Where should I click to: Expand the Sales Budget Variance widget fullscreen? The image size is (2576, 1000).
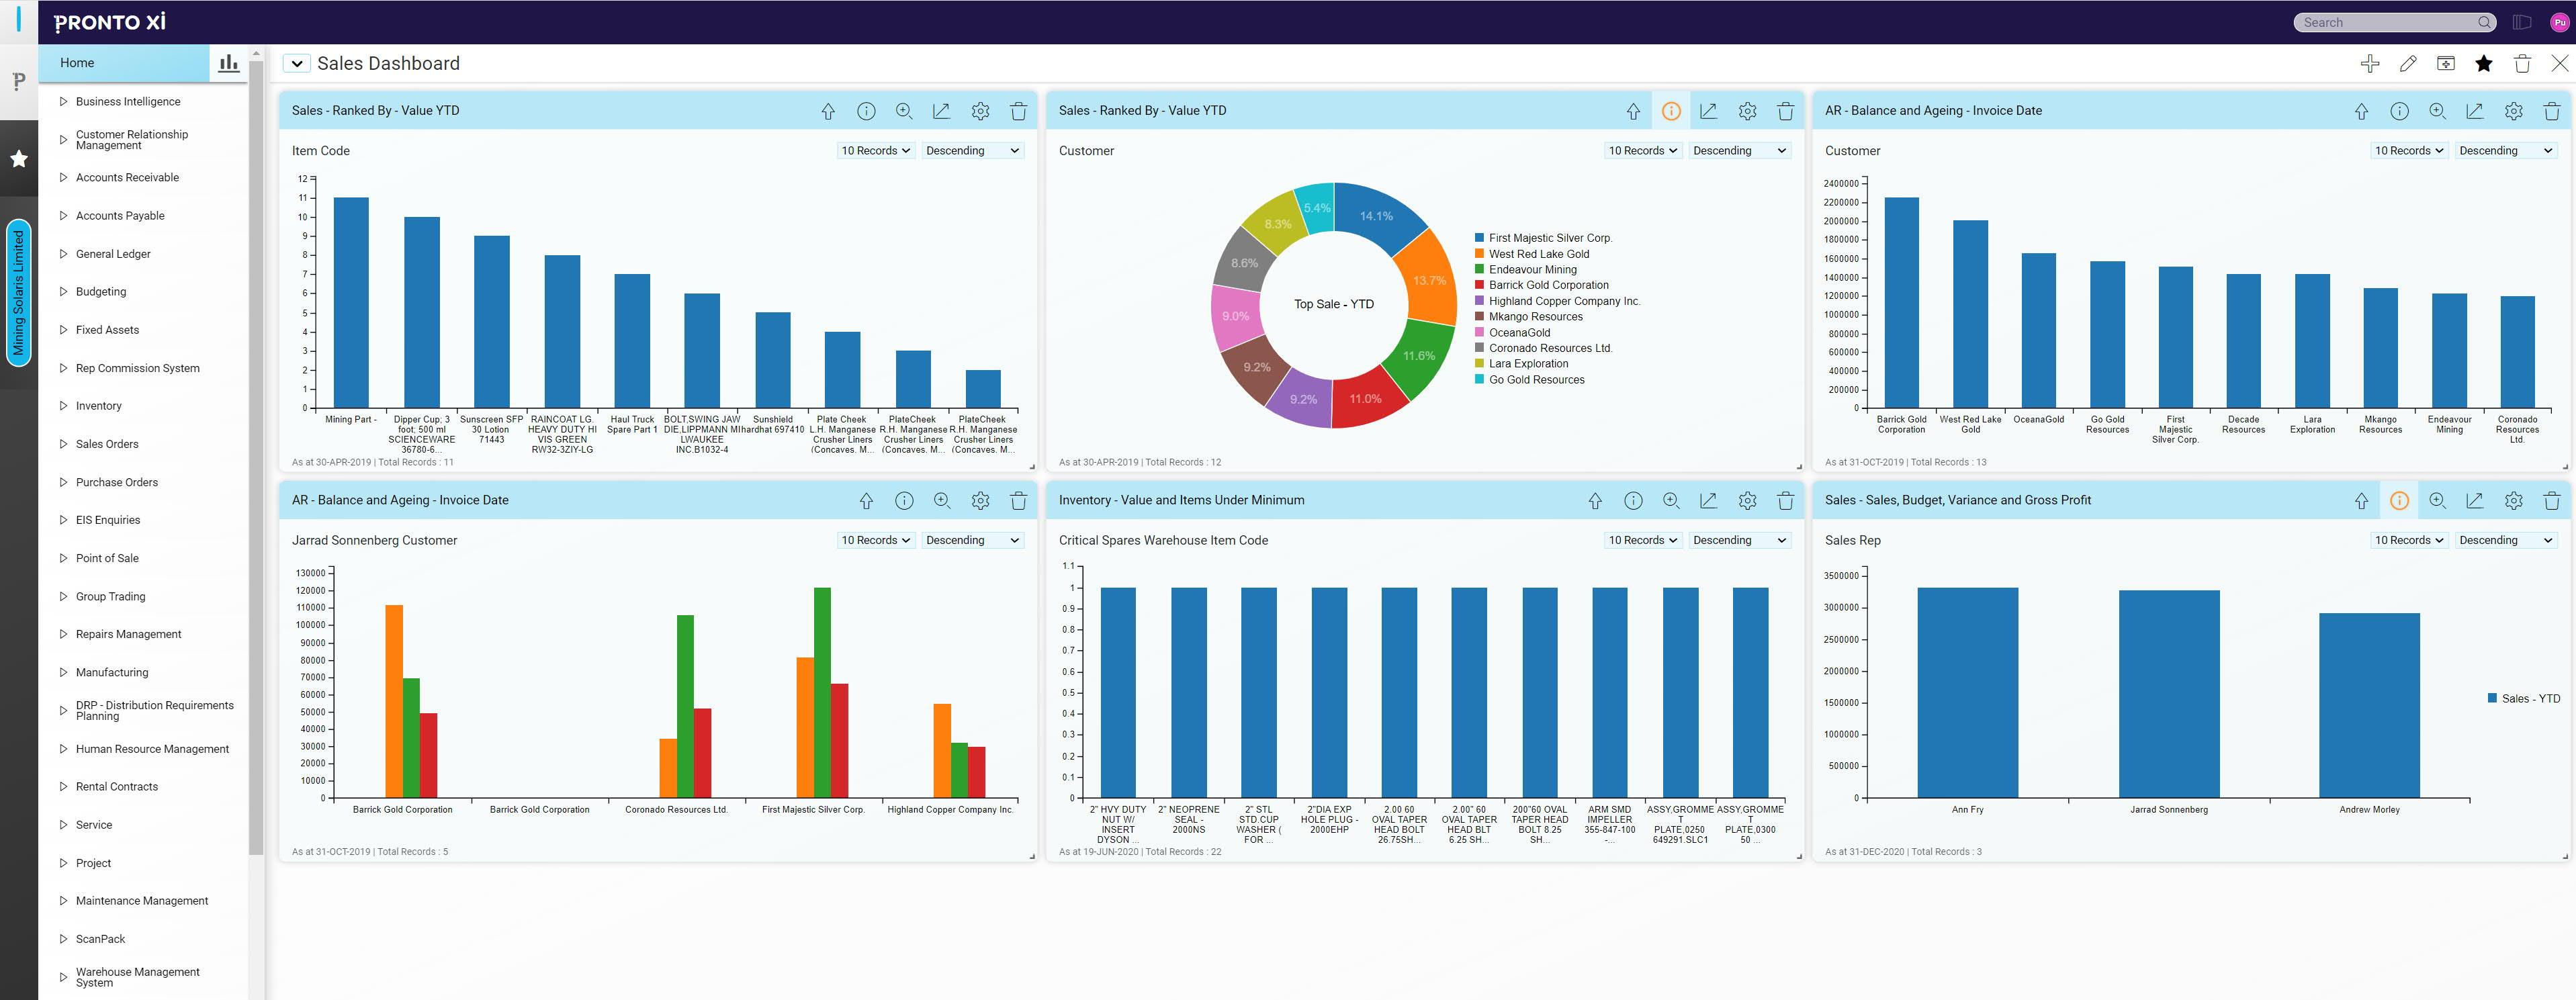(x=2475, y=501)
